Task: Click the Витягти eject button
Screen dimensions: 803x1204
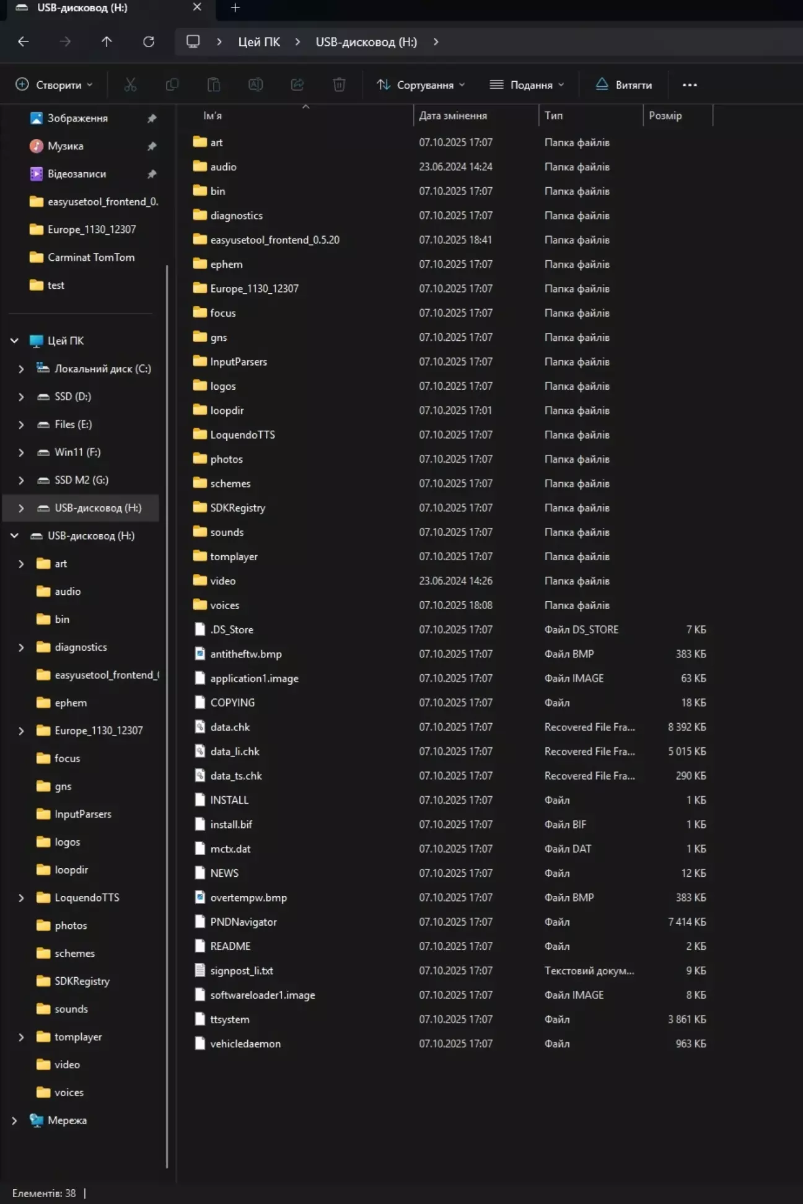Action: coord(623,85)
